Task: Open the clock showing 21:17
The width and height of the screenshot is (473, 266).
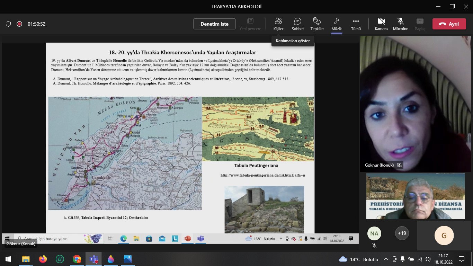Action: tap(443, 259)
